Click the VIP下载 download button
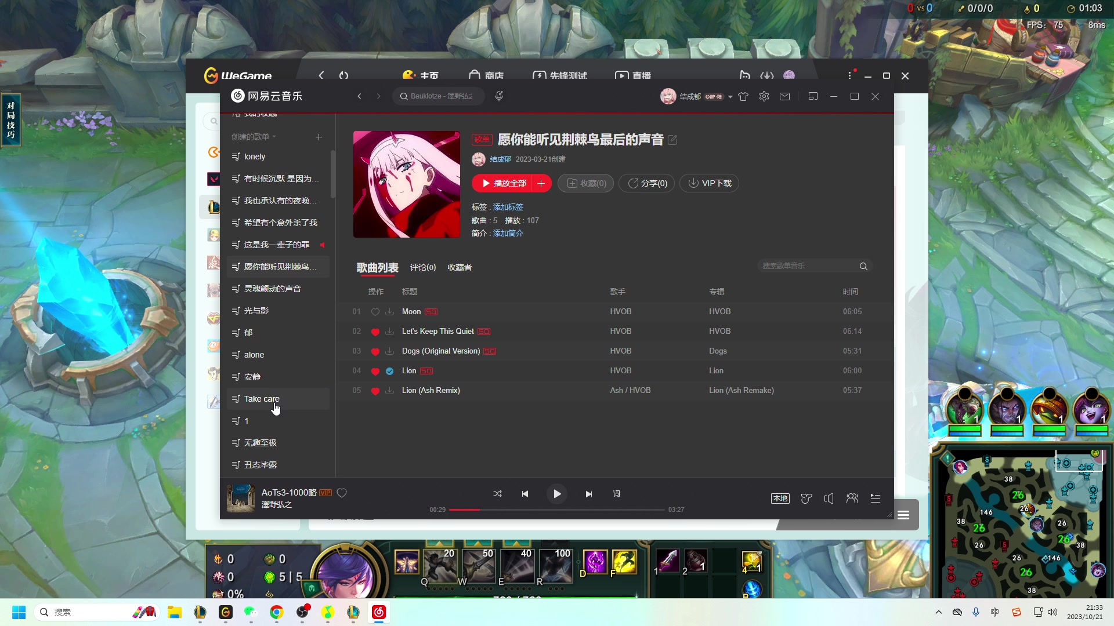This screenshot has width=1114, height=626. pos(709,183)
